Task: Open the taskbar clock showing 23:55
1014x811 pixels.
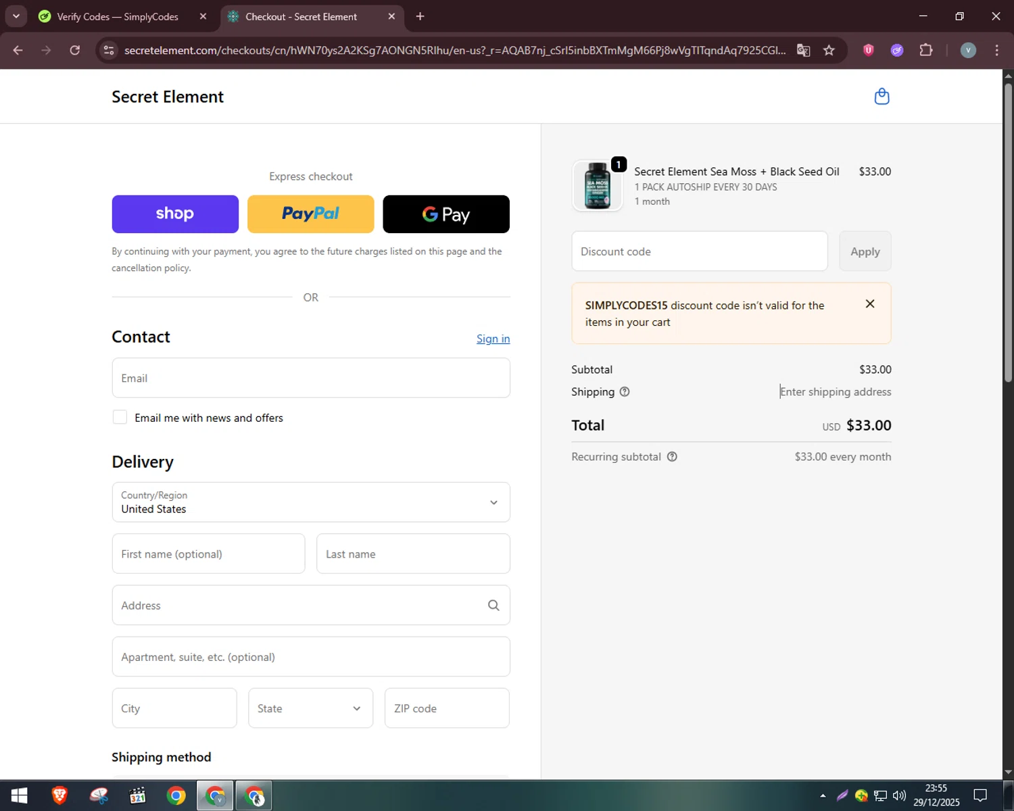Action: tap(936, 795)
